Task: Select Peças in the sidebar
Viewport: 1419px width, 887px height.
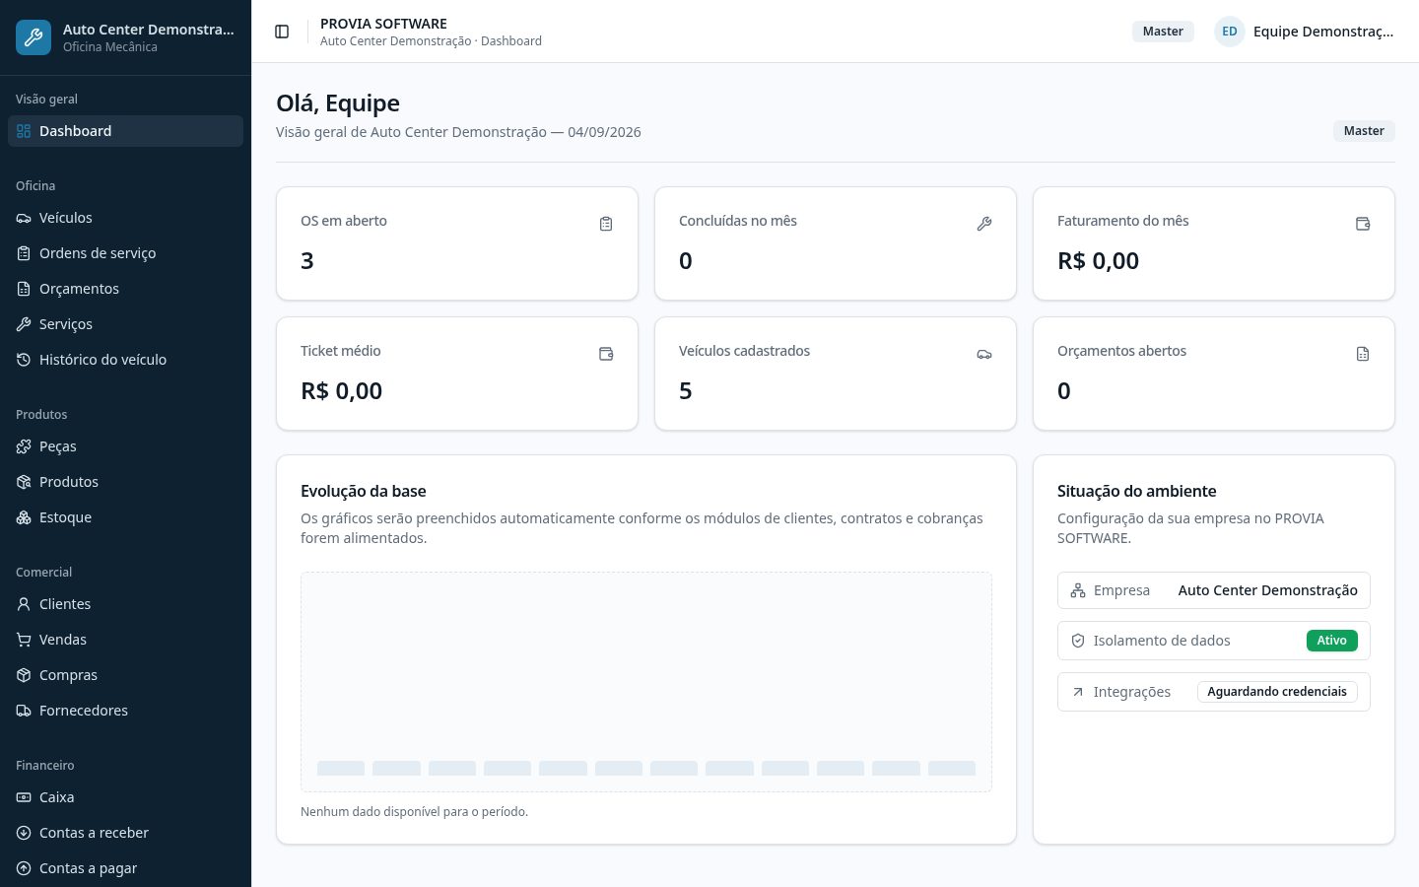Action: [125, 446]
